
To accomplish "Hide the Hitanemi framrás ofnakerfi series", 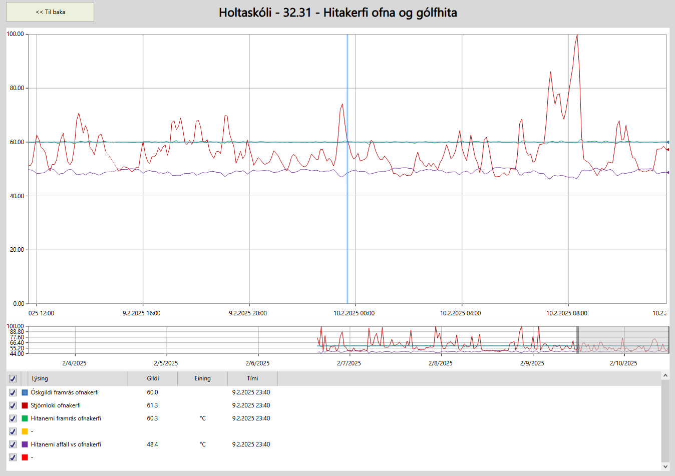I will tap(13, 418).
